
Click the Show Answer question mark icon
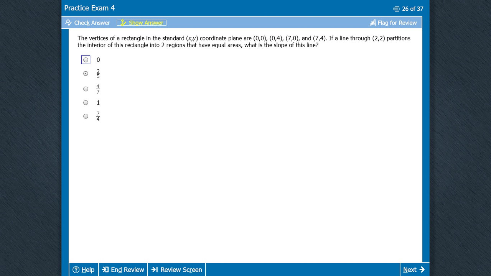tap(123, 23)
